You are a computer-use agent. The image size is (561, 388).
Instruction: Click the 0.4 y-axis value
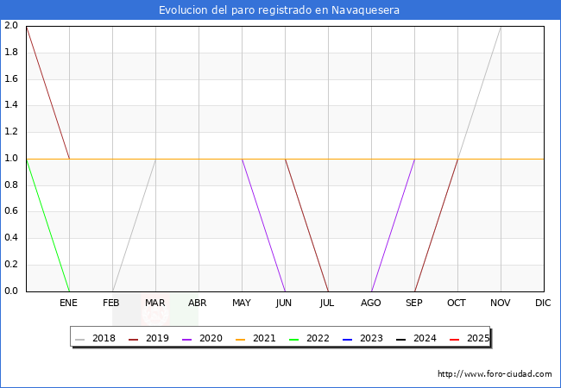11,238
